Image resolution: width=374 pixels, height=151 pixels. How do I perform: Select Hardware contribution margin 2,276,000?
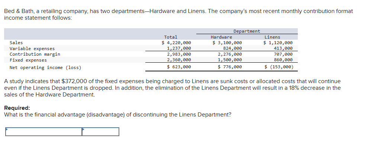tap(230, 54)
